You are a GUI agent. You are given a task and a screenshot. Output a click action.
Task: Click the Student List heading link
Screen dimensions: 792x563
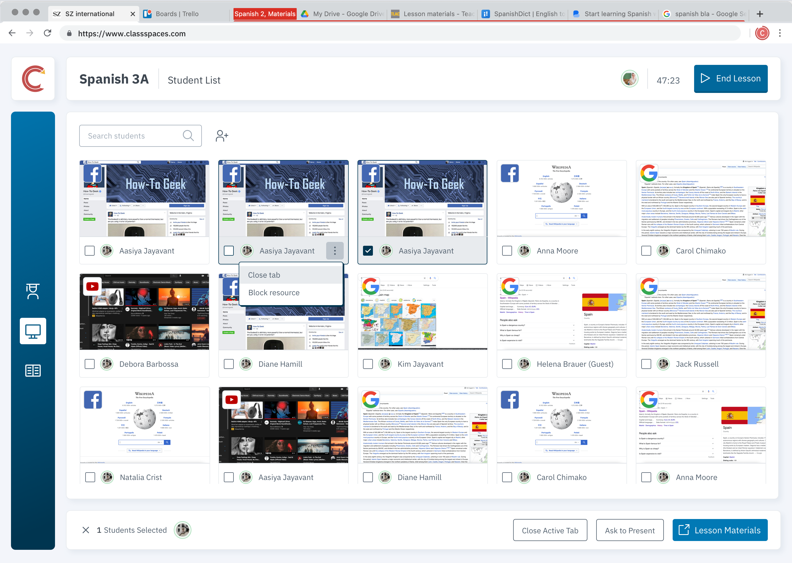(x=194, y=80)
